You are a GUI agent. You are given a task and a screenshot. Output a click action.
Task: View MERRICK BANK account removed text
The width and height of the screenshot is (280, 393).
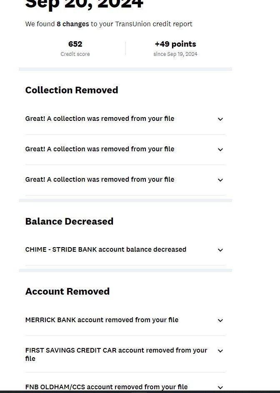(102, 320)
